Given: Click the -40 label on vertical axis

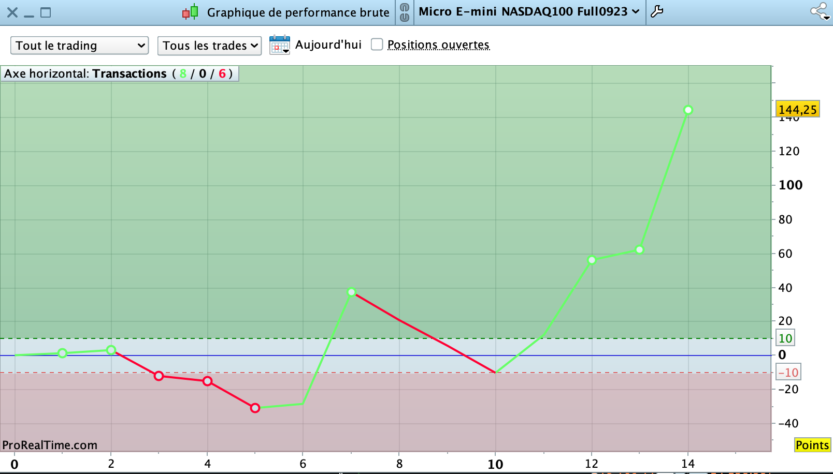Looking at the screenshot, I should [x=788, y=423].
